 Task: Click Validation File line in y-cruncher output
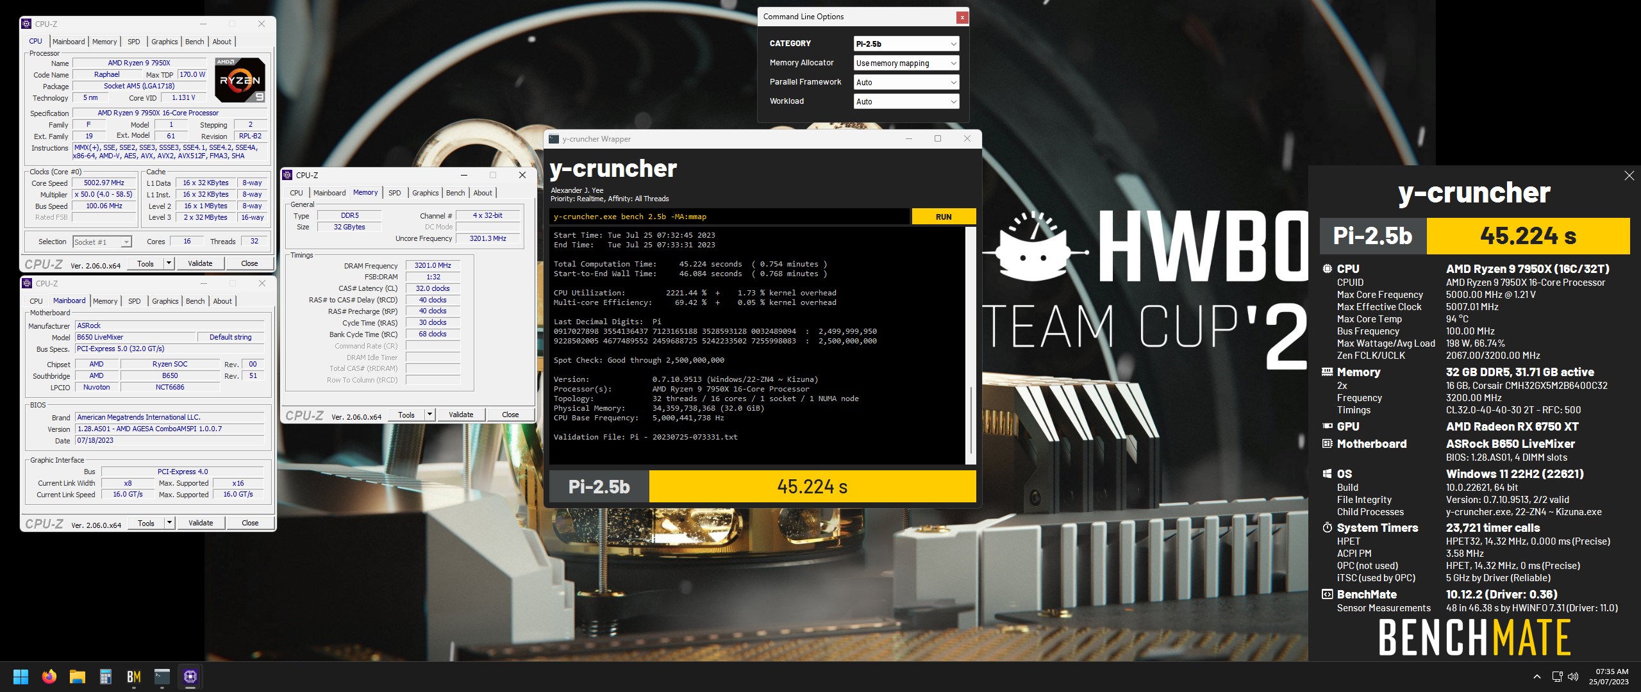click(x=646, y=437)
